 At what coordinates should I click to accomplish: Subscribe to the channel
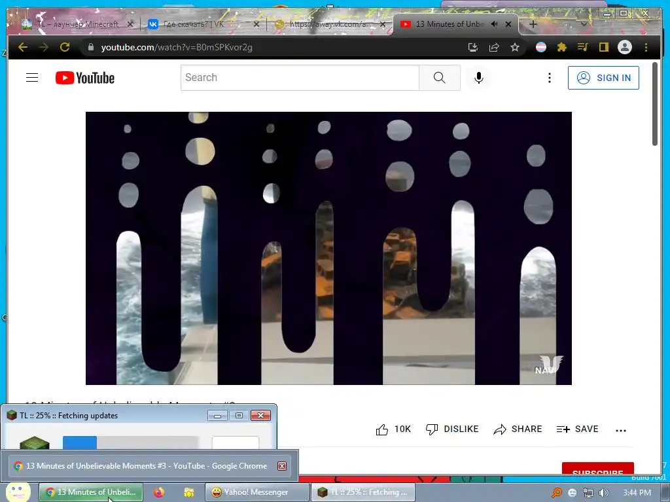coord(598,469)
